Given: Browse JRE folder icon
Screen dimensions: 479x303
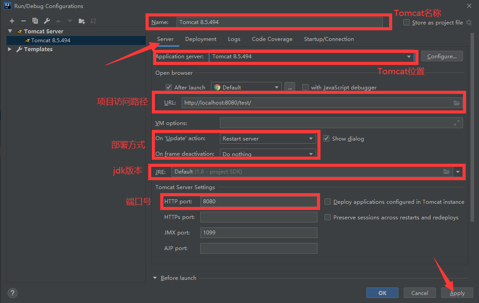Looking at the screenshot, I should [447, 172].
